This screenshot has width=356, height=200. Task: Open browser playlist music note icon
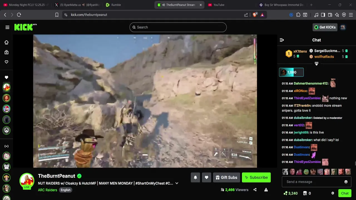tap(316, 15)
